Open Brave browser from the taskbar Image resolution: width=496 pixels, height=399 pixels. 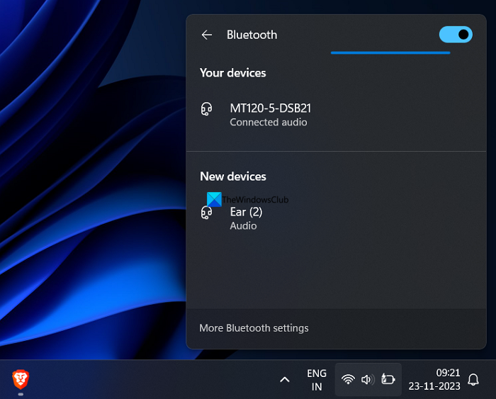21,379
